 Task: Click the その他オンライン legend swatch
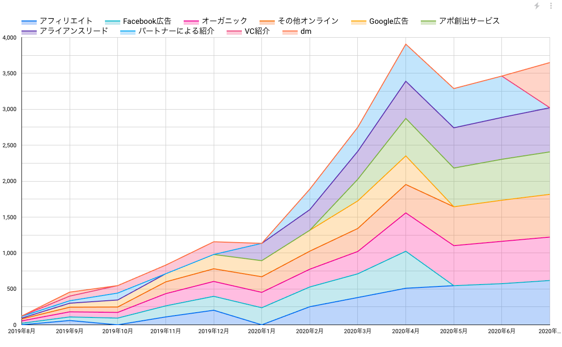click(267, 22)
